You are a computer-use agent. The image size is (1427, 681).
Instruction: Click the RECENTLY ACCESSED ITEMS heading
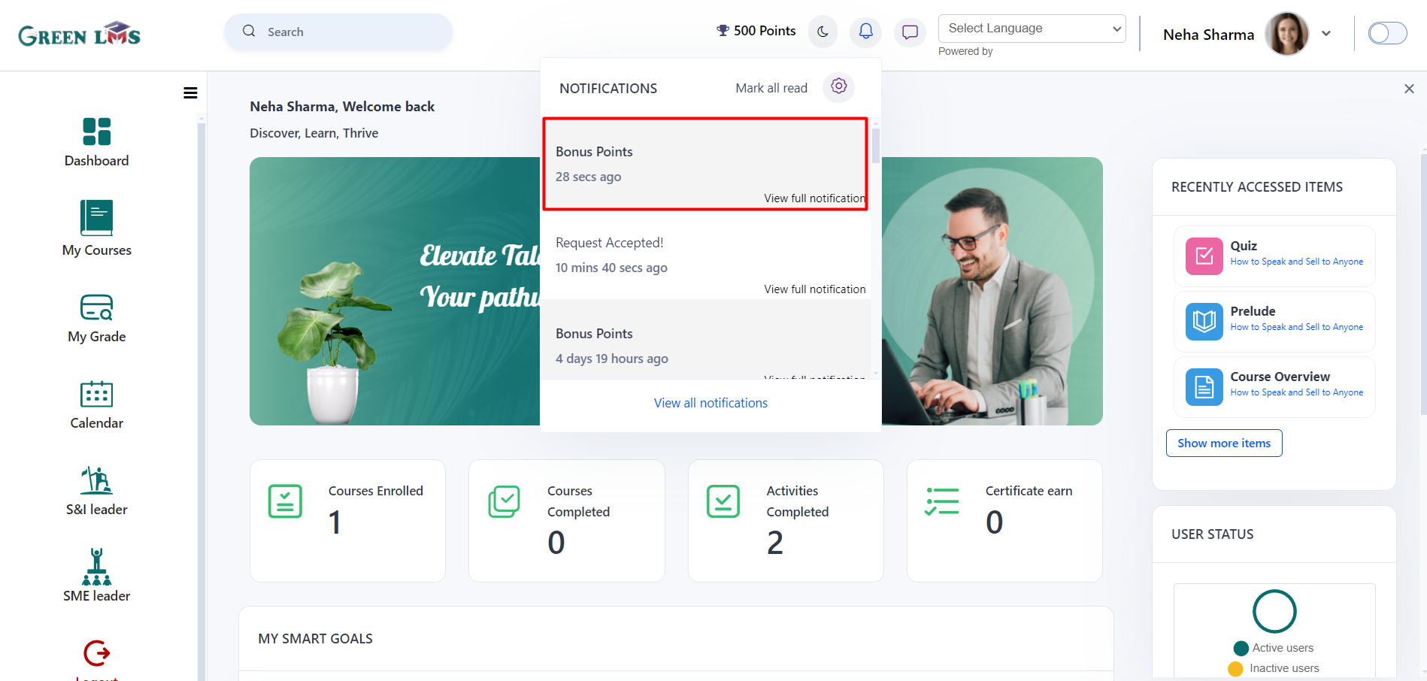[x=1257, y=187]
